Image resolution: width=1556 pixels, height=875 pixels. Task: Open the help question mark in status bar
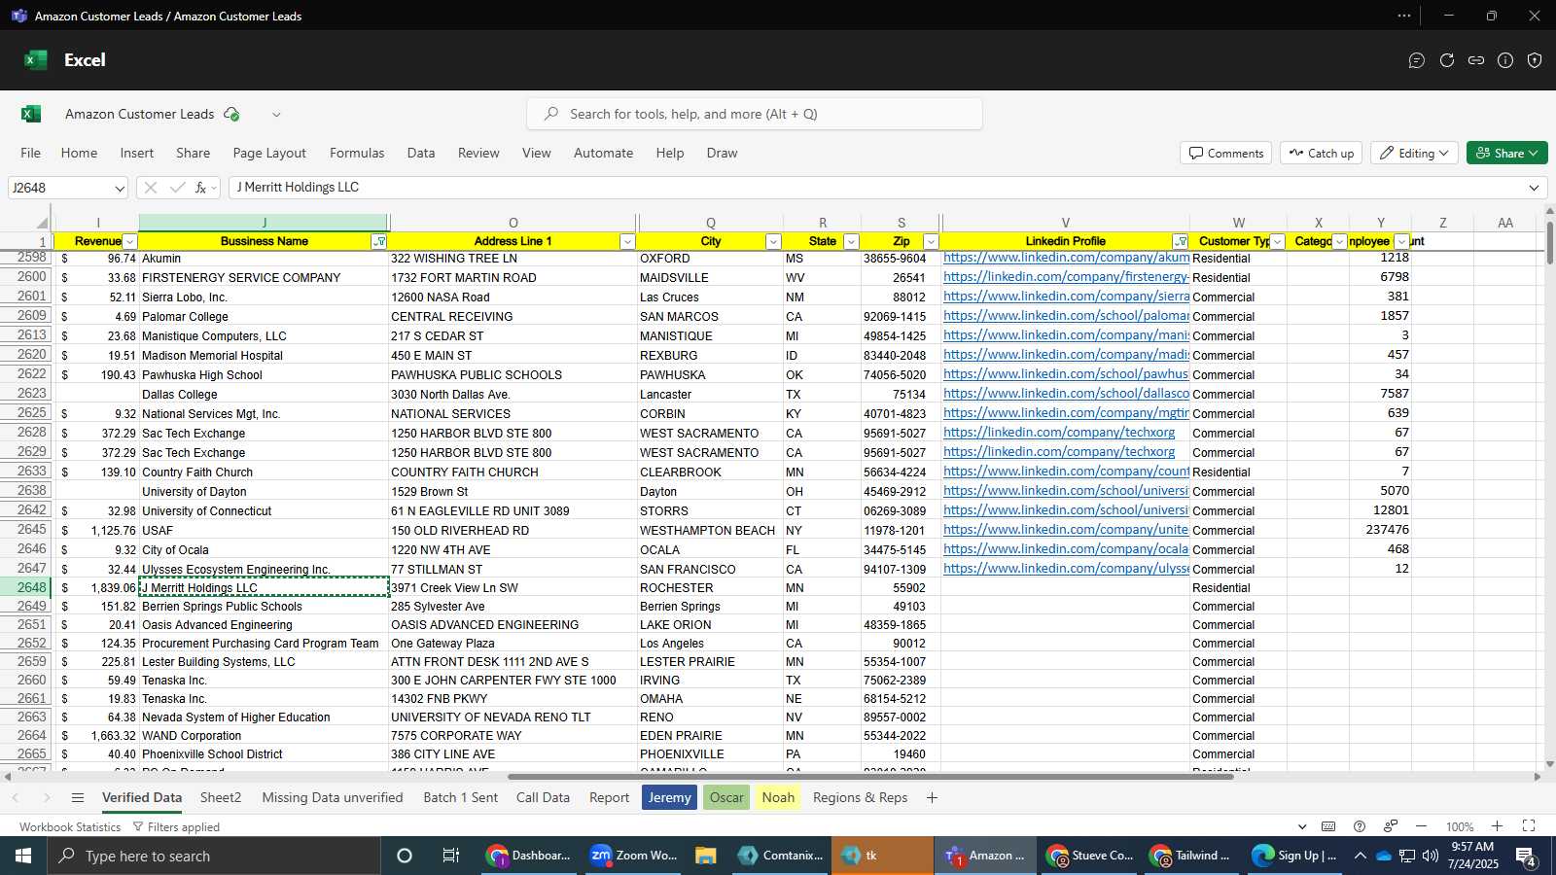[1360, 826]
